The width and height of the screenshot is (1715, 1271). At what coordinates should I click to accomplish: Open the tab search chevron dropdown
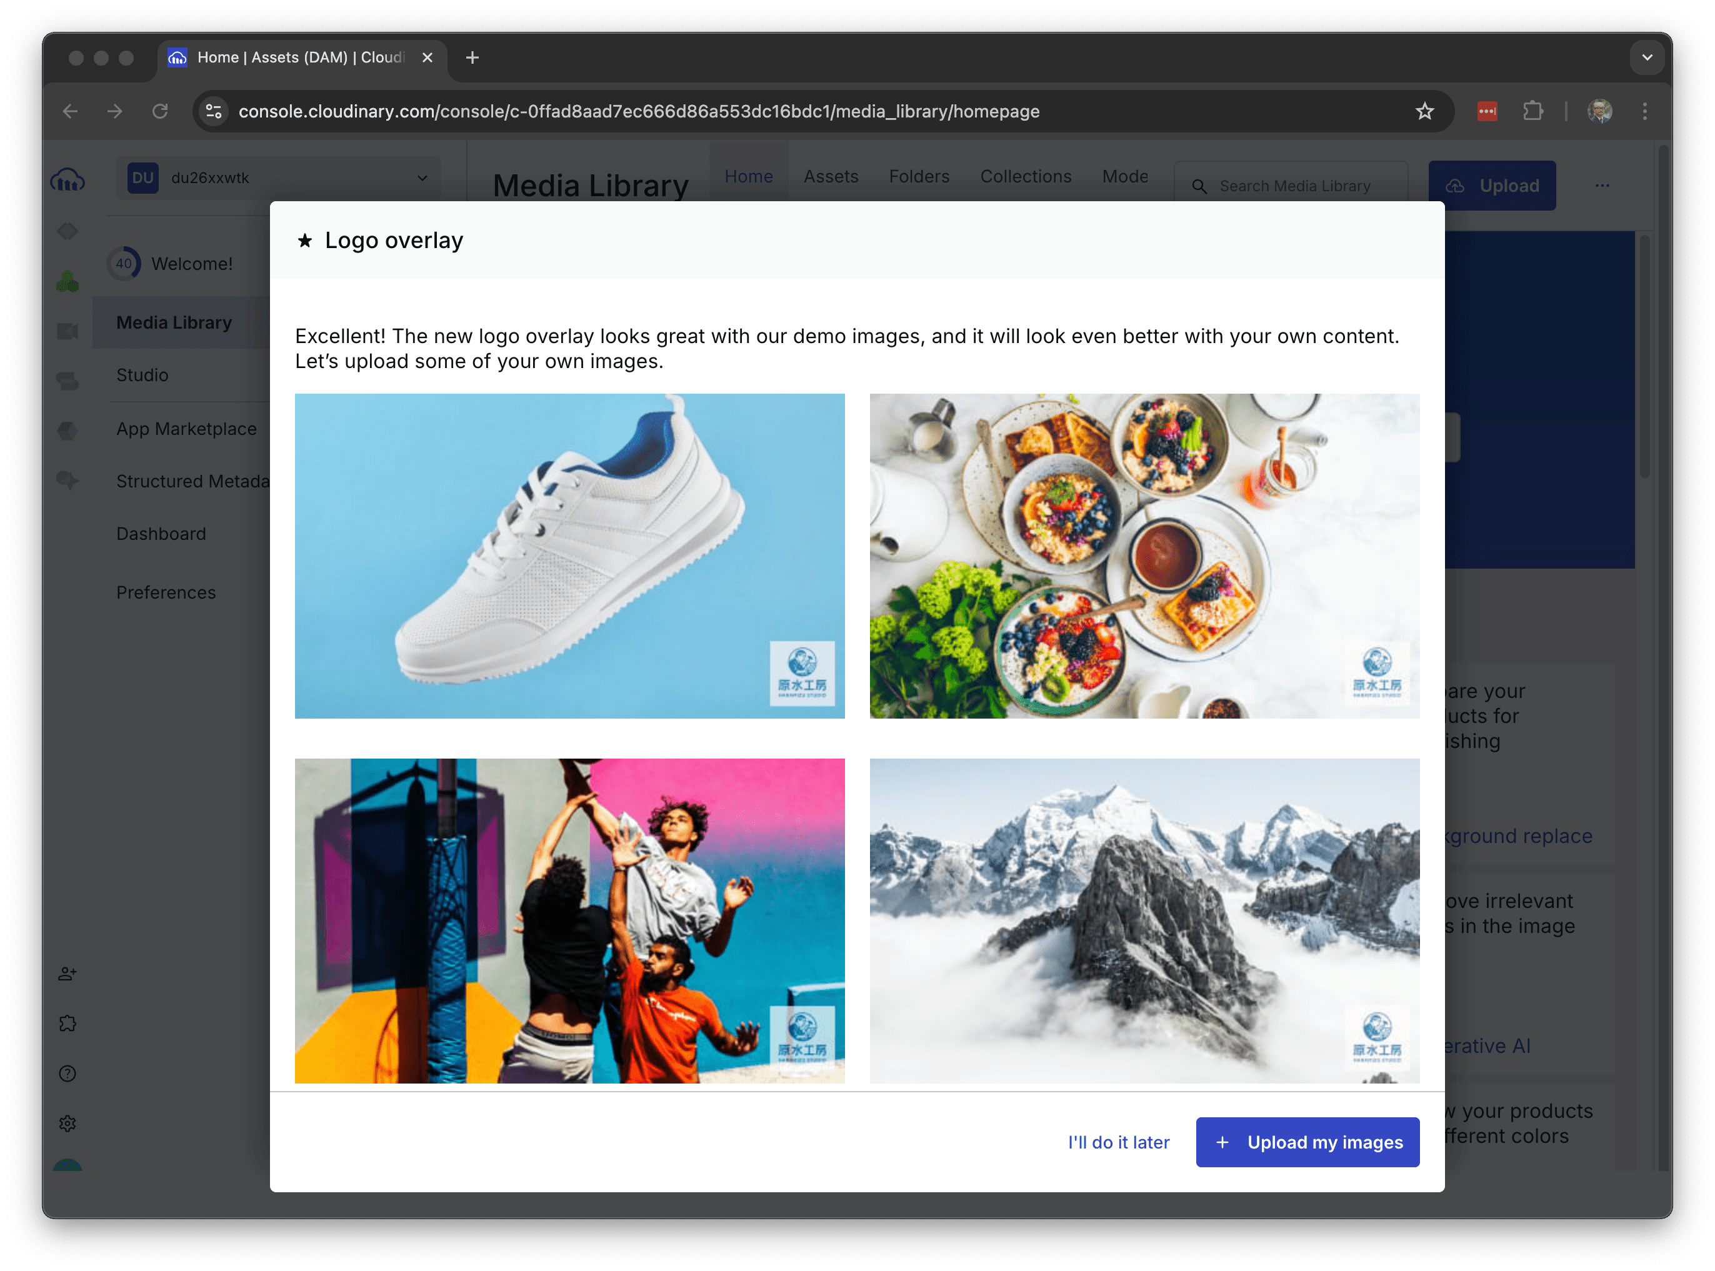1646,57
